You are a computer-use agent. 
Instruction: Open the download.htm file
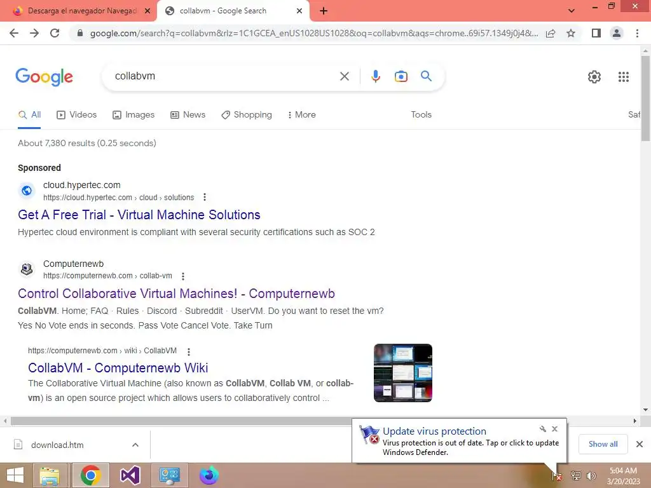(x=57, y=445)
